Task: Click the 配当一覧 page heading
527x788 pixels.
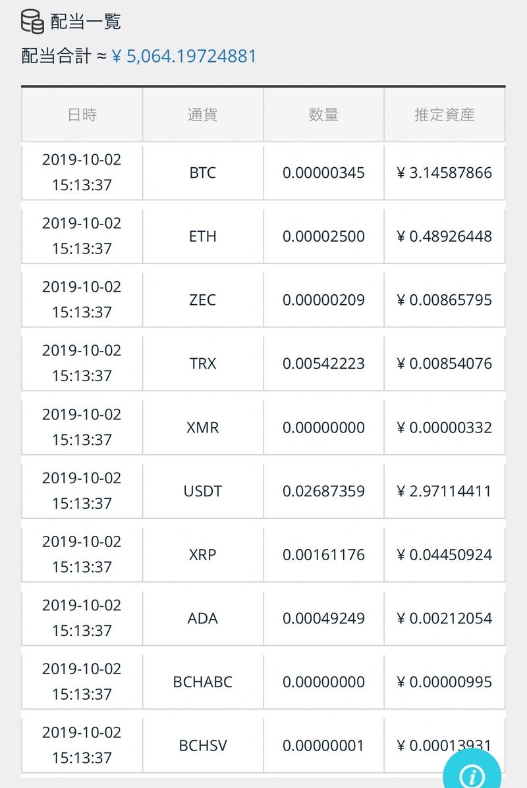Action: 86,21
